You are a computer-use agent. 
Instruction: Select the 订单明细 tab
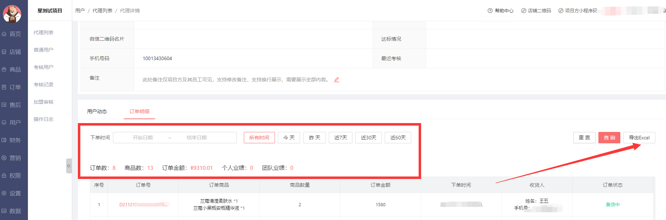point(139,111)
